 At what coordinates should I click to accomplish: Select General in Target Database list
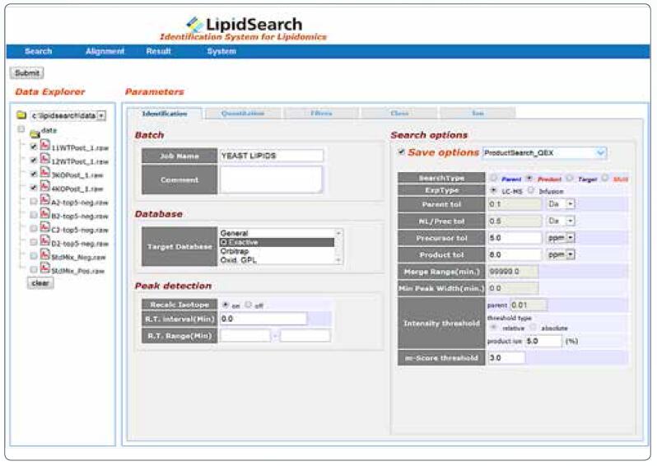click(277, 233)
